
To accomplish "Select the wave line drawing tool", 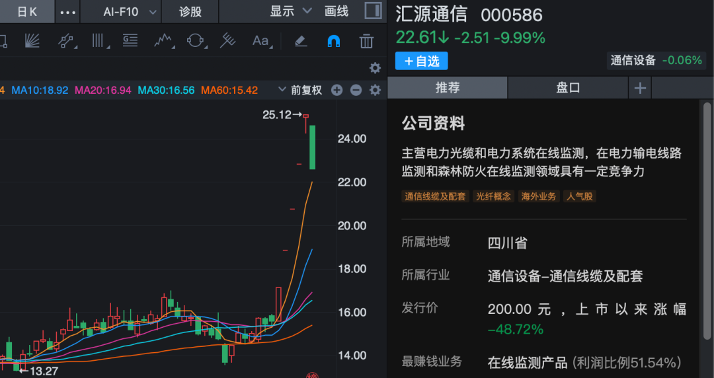I will (163, 41).
